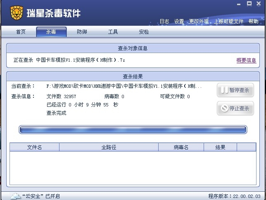Click the 文件数 32957 value
Image resolution: width=266 pixels, height=200 pixels.
[x=61, y=96]
